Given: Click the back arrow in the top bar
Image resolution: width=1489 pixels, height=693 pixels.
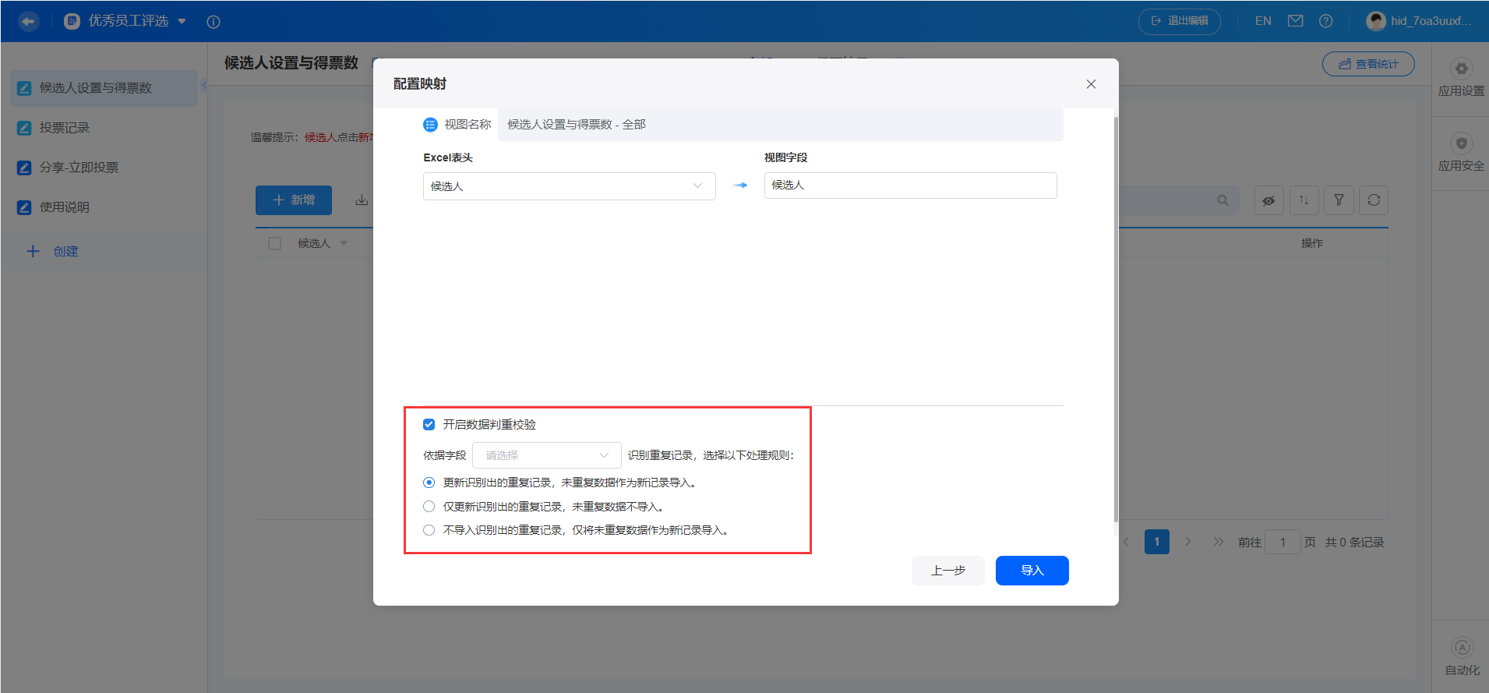Looking at the screenshot, I should (29, 21).
